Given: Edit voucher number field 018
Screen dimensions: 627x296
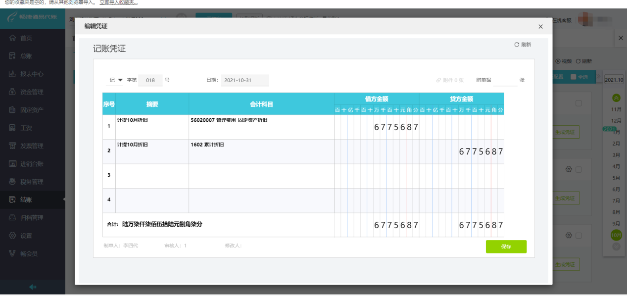Looking at the screenshot, I should (150, 80).
